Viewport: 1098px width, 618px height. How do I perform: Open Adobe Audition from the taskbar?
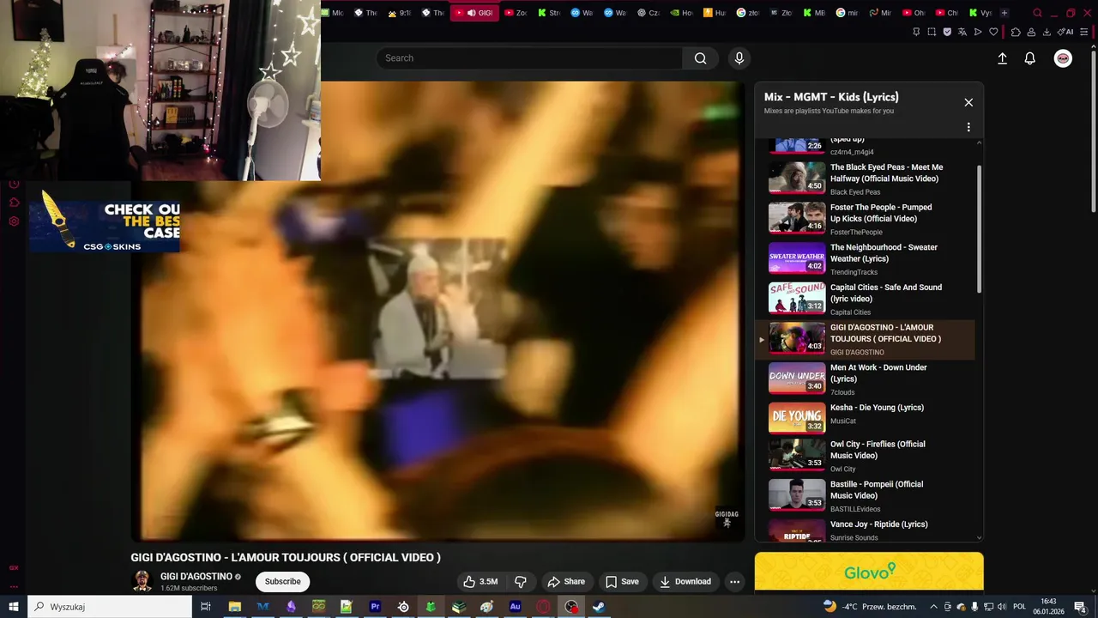(x=515, y=607)
